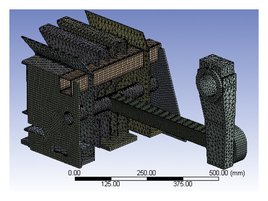
Task: Click the 500.00 (mm) scale label
Action: coord(227,173)
